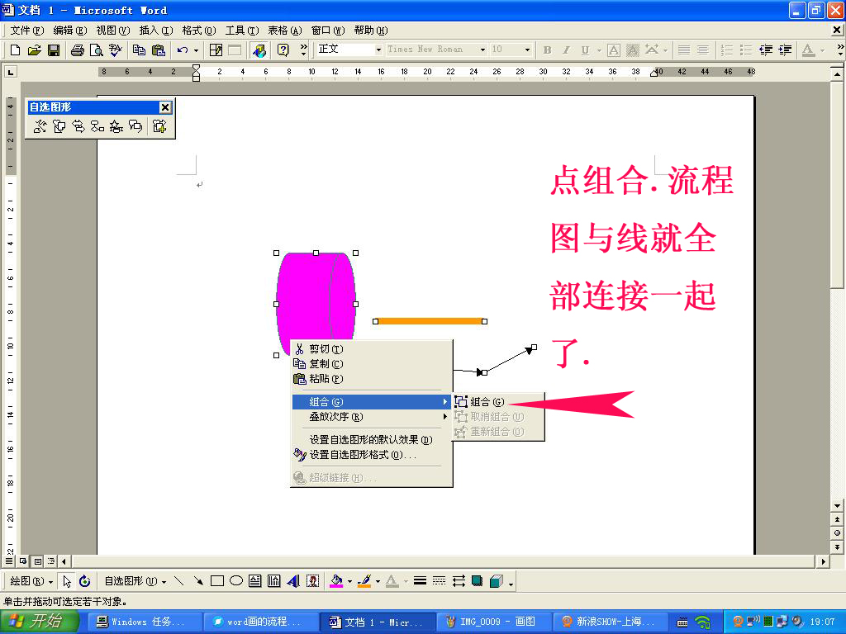Screen dimensions: 846x634
Task: Toggle the Drawing toolbar button
Action: [259, 50]
